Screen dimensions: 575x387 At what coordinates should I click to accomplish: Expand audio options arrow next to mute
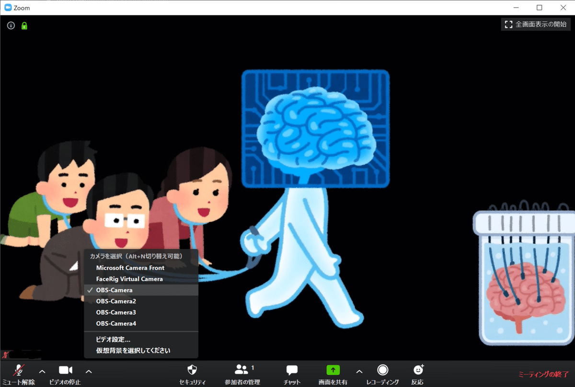point(42,371)
